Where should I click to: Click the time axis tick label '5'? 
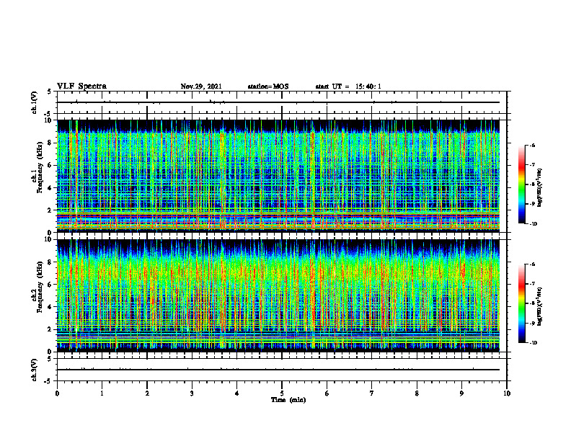(x=282, y=393)
